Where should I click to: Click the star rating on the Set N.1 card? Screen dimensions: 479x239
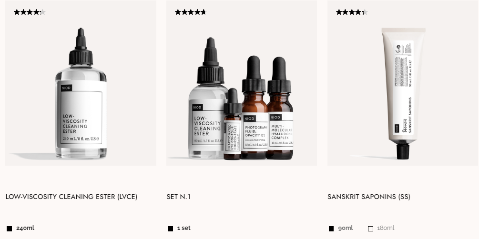(191, 12)
